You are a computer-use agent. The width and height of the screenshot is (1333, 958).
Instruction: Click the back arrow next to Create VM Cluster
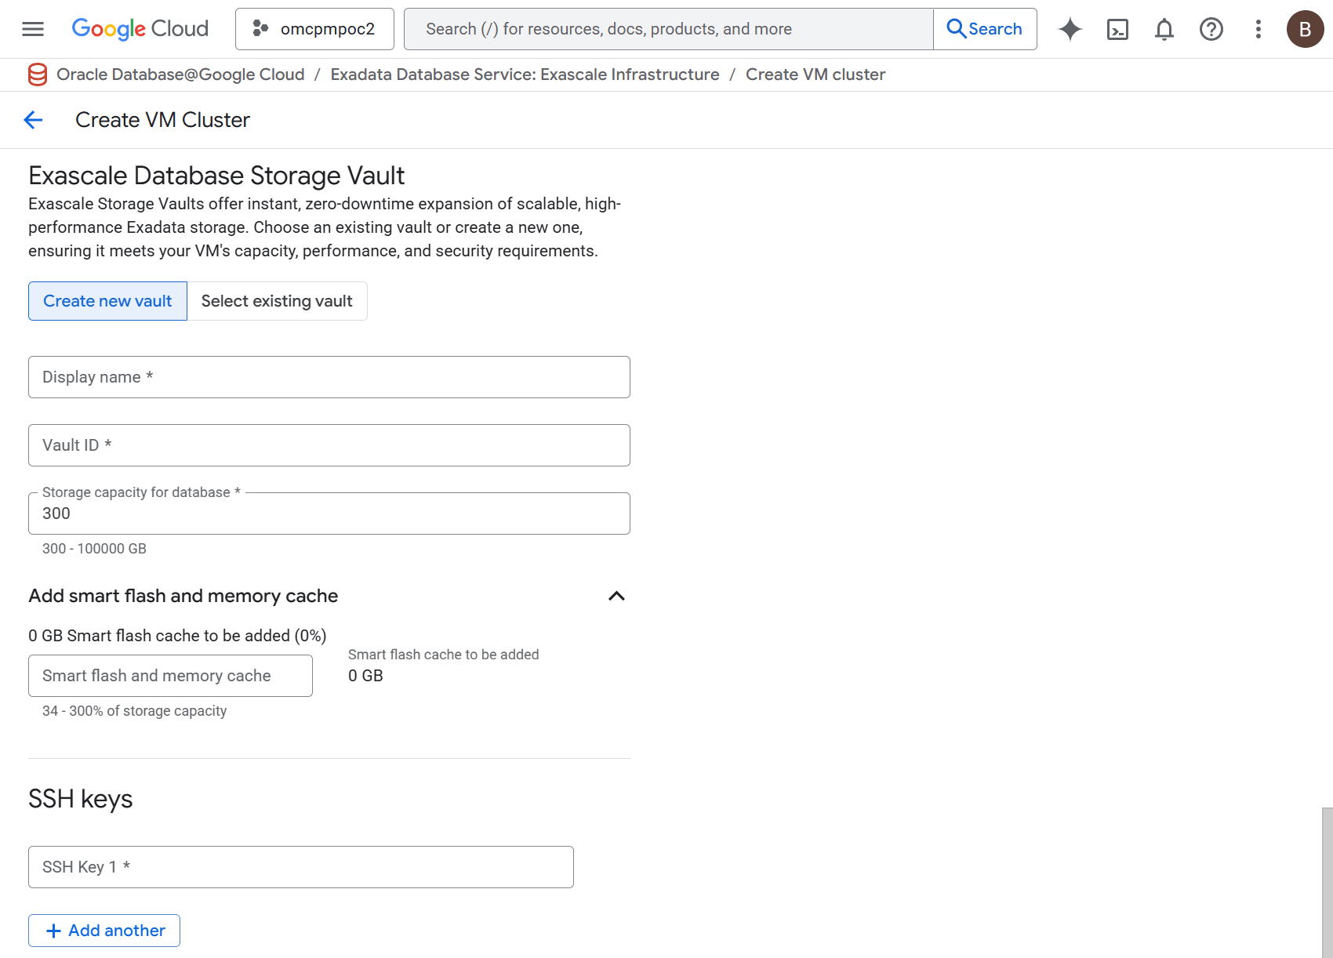(33, 119)
